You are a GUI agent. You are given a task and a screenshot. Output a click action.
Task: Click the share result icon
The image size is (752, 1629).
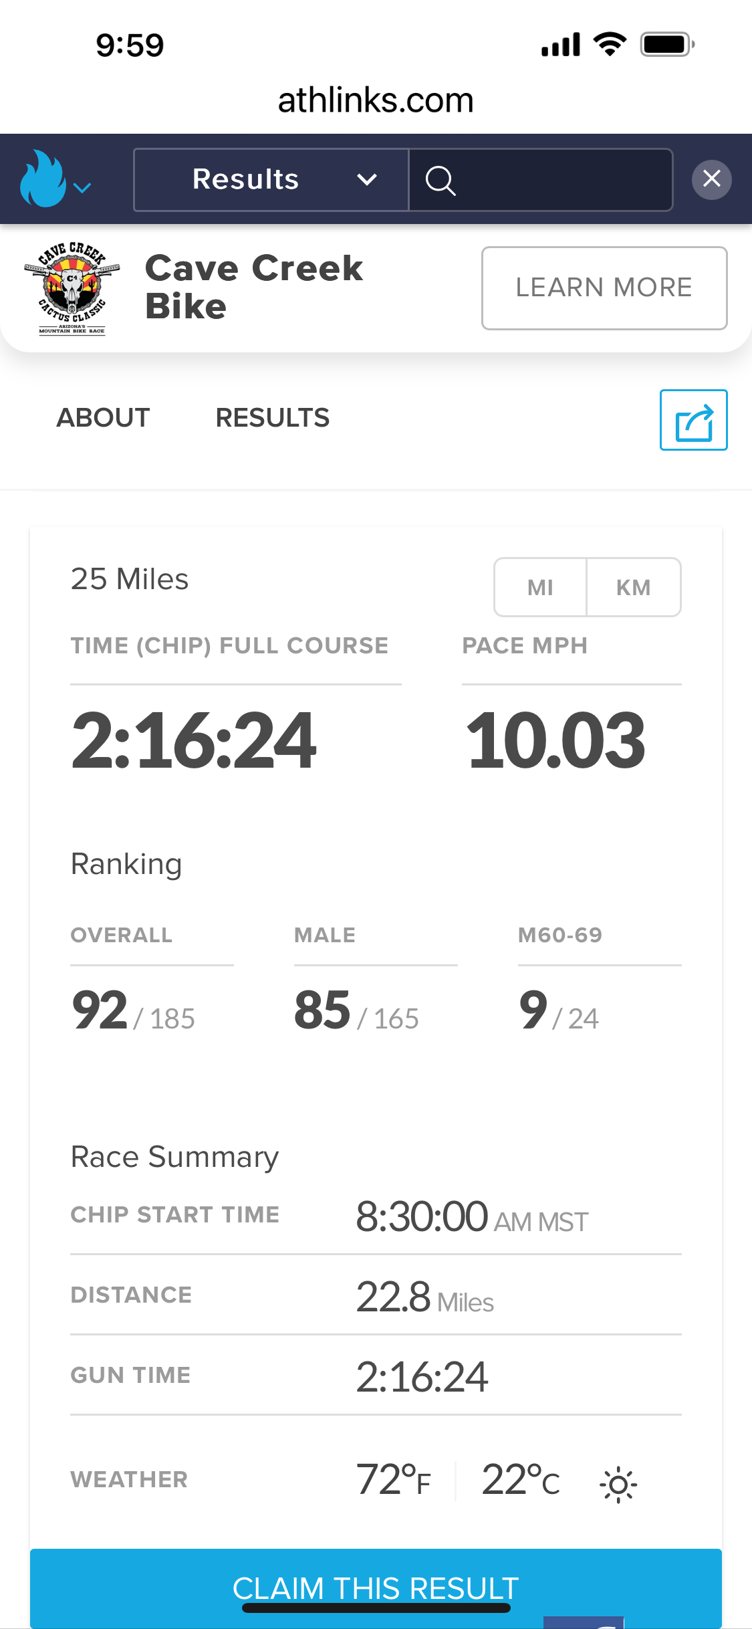pyautogui.click(x=693, y=420)
